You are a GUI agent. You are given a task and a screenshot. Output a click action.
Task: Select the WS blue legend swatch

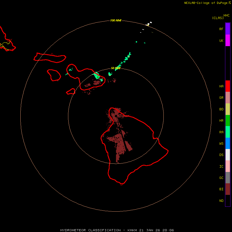pyautogui.click(x=228, y=143)
